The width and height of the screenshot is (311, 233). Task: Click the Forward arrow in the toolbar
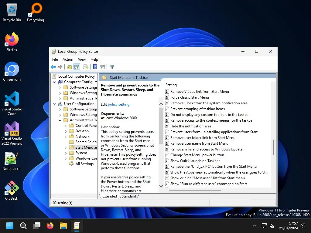(x=60, y=67)
